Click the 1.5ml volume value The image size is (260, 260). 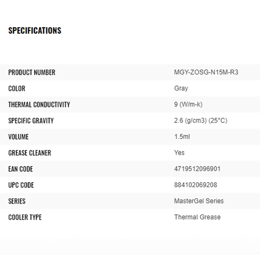pos(182,136)
